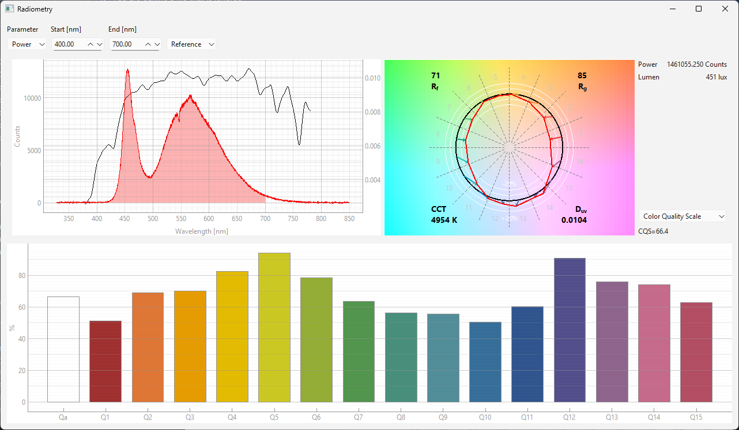
Task: Click the green Q7 bar
Action: point(359,352)
